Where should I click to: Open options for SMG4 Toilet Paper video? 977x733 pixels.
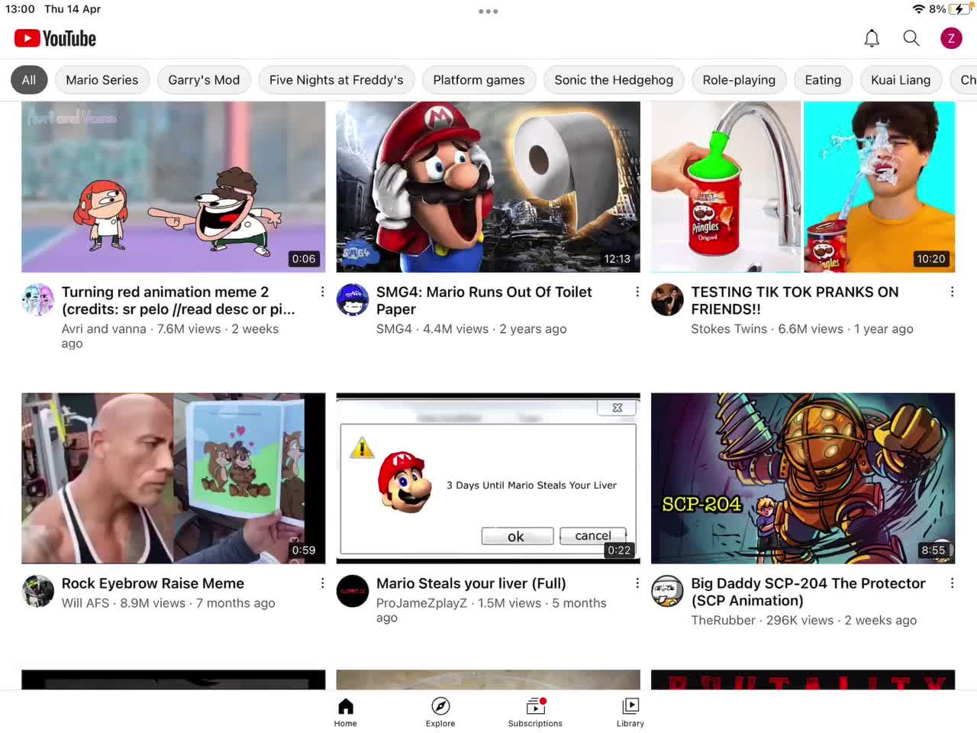coord(637,292)
